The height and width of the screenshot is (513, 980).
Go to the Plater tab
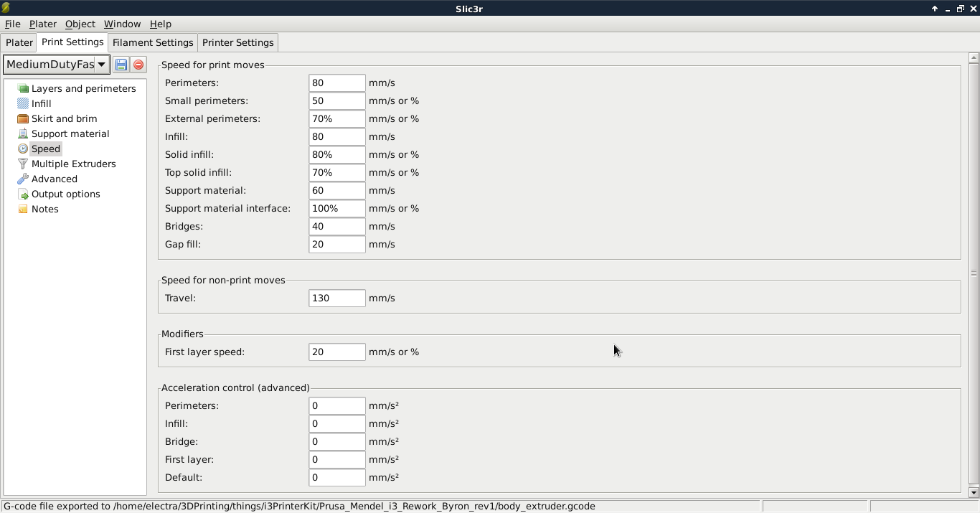click(x=19, y=42)
